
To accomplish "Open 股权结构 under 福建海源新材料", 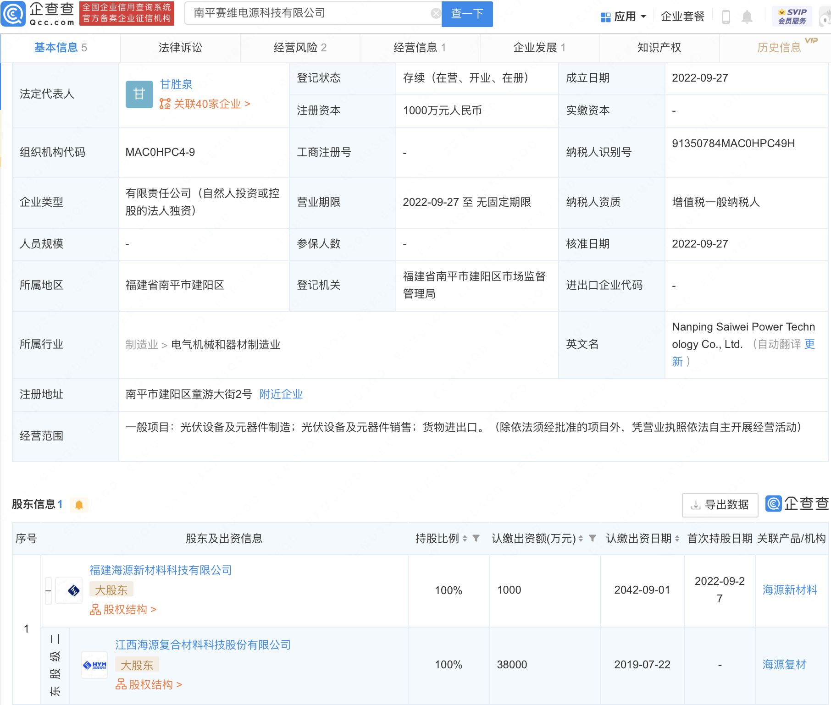I will pyautogui.click(x=123, y=610).
